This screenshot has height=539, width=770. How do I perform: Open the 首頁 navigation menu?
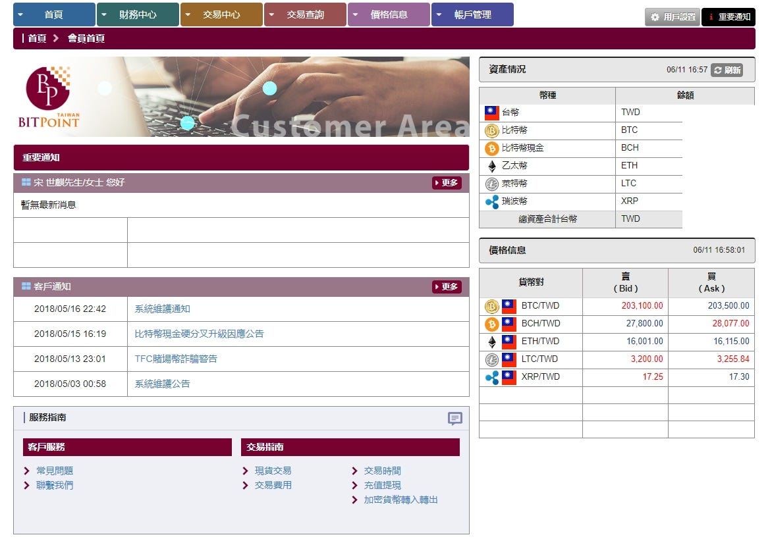(54, 14)
